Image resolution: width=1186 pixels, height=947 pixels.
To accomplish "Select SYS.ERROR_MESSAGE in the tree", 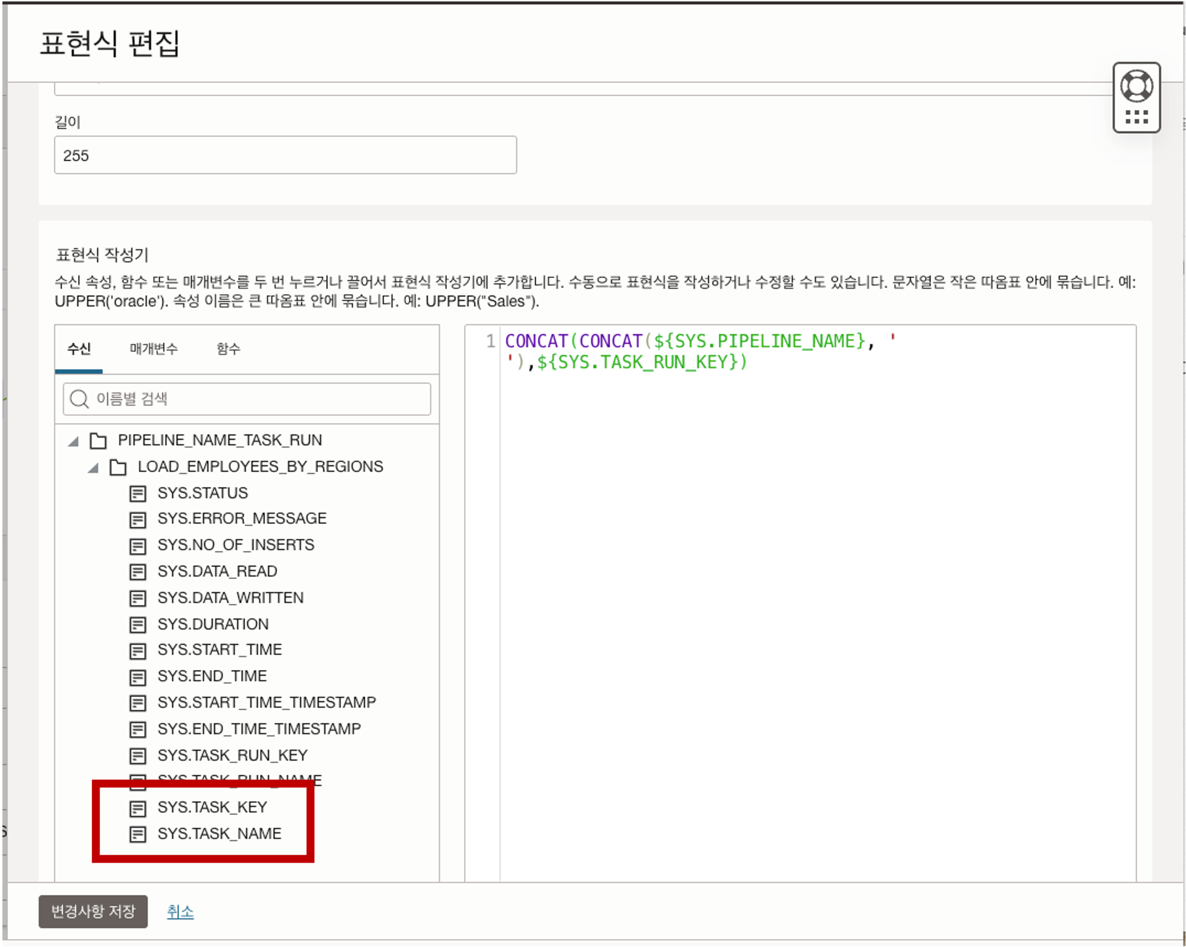I will pos(242,519).
